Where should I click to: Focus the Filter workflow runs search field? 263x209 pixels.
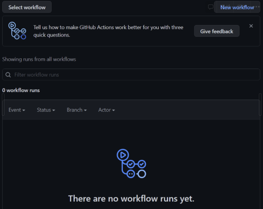131,75
